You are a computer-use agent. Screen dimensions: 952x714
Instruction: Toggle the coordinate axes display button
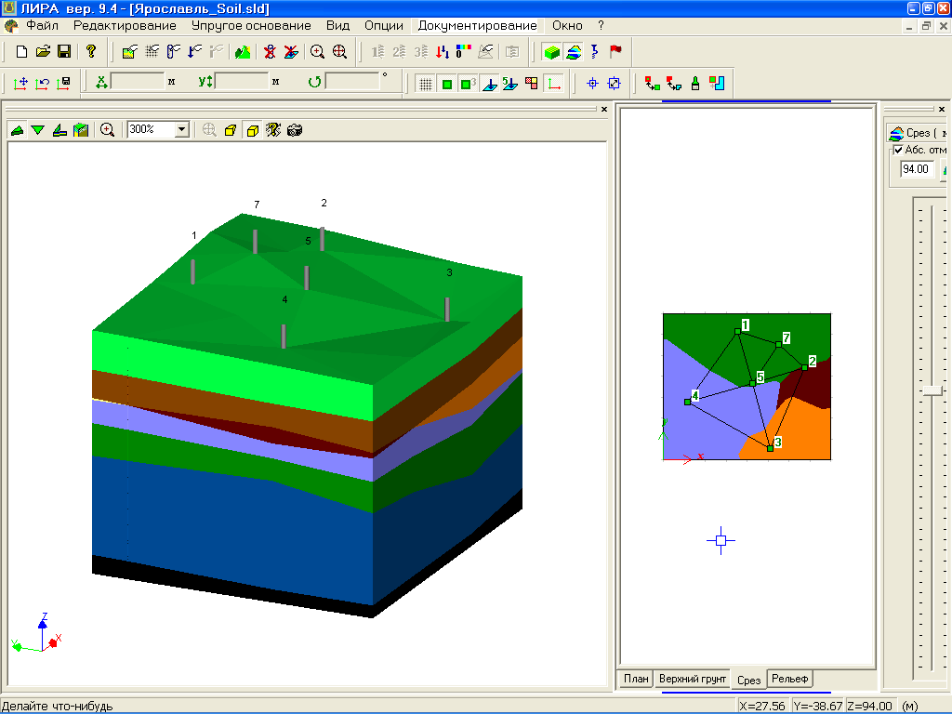coord(554,84)
